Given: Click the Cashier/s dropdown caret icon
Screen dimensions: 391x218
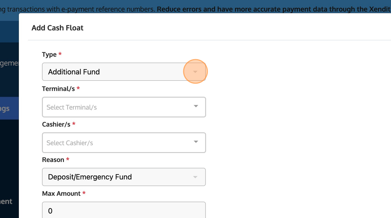Looking at the screenshot, I should [196, 142].
